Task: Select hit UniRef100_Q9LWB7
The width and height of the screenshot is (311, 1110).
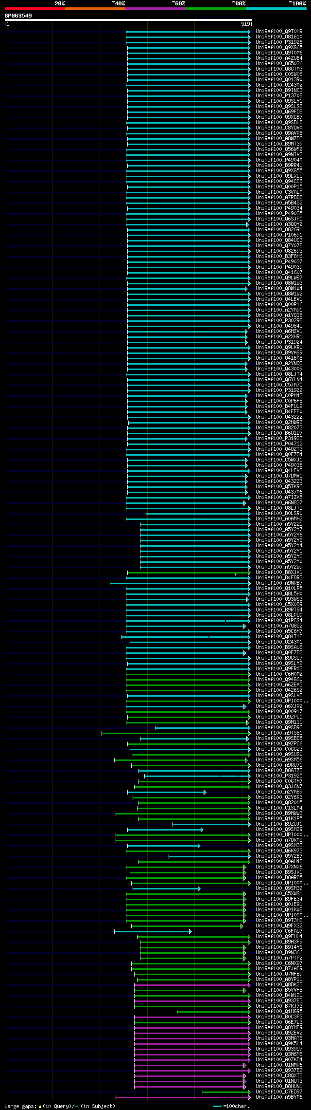Action: [x=279, y=278]
